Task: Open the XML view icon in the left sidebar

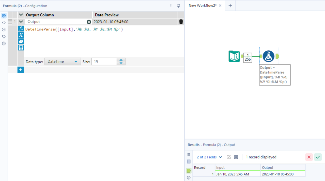Action: (4, 22)
